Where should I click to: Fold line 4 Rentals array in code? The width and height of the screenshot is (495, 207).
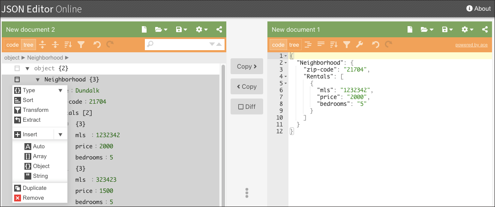286,76
